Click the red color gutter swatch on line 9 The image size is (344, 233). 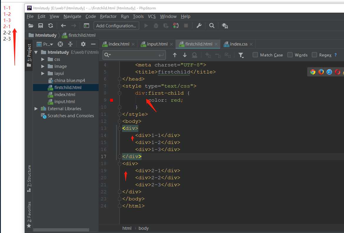coord(112,100)
